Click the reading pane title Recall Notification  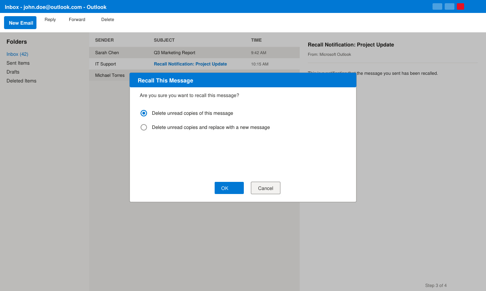tap(351, 45)
